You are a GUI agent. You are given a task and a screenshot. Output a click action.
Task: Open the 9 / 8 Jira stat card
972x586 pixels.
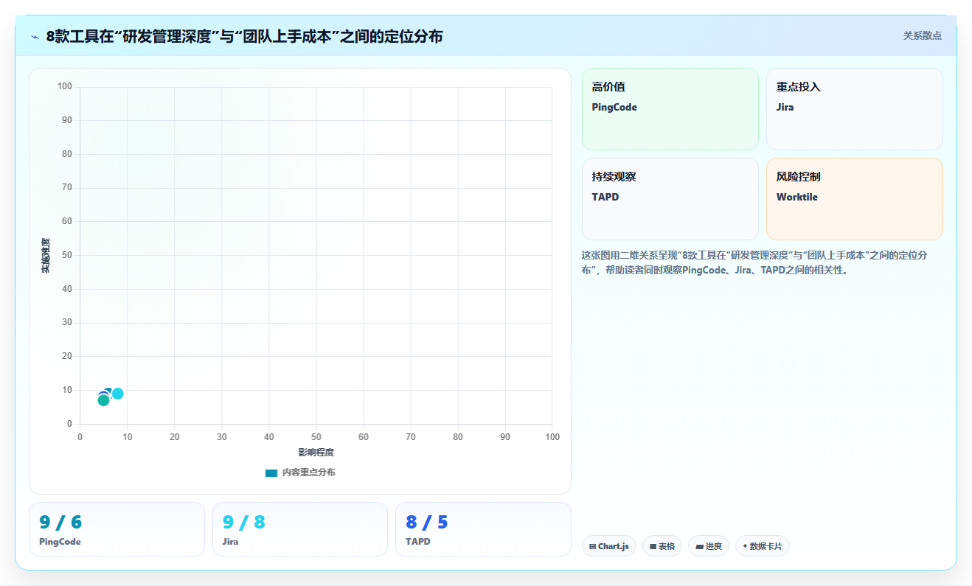[300, 529]
